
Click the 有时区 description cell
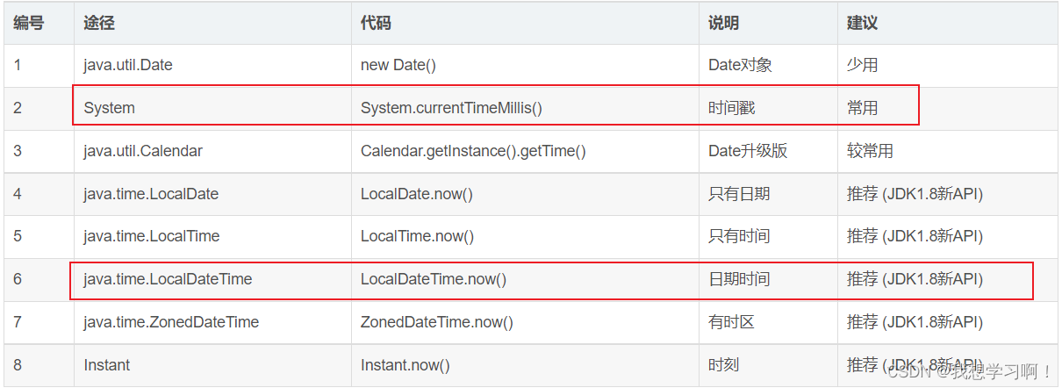tap(731, 322)
